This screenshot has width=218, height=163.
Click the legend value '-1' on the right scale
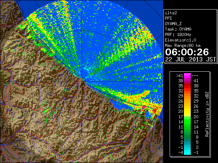point(196,152)
